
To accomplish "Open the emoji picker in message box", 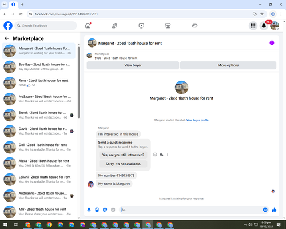I will [265, 210].
